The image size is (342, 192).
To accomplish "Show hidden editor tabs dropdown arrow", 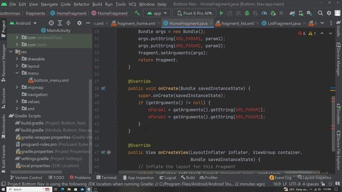I will (x=322, y=23).
